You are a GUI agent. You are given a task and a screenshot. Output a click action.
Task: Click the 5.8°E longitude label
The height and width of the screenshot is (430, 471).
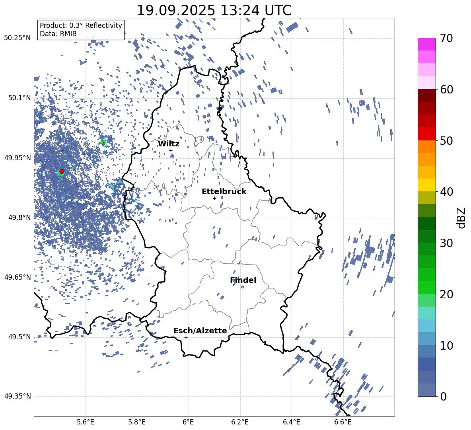point(137,422)
